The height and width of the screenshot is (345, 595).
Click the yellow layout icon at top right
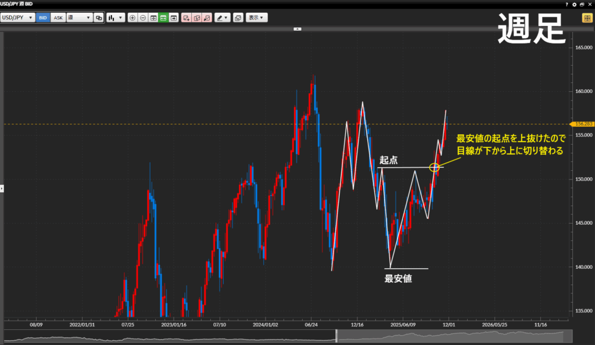[586, 18]
